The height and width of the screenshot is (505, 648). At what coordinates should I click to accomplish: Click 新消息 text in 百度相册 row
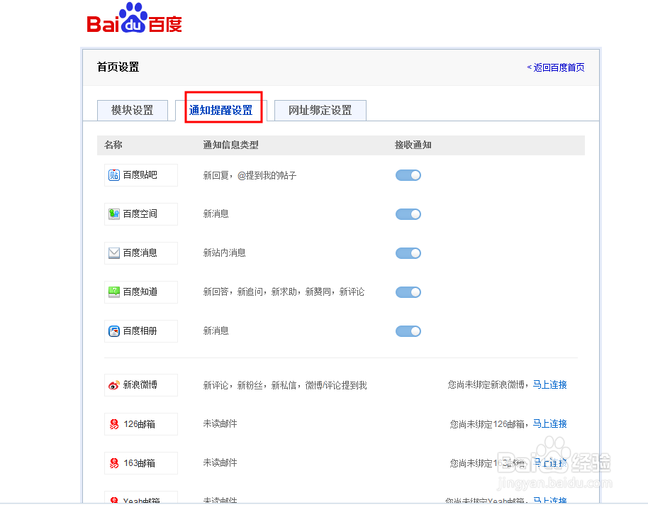[216, 331]
